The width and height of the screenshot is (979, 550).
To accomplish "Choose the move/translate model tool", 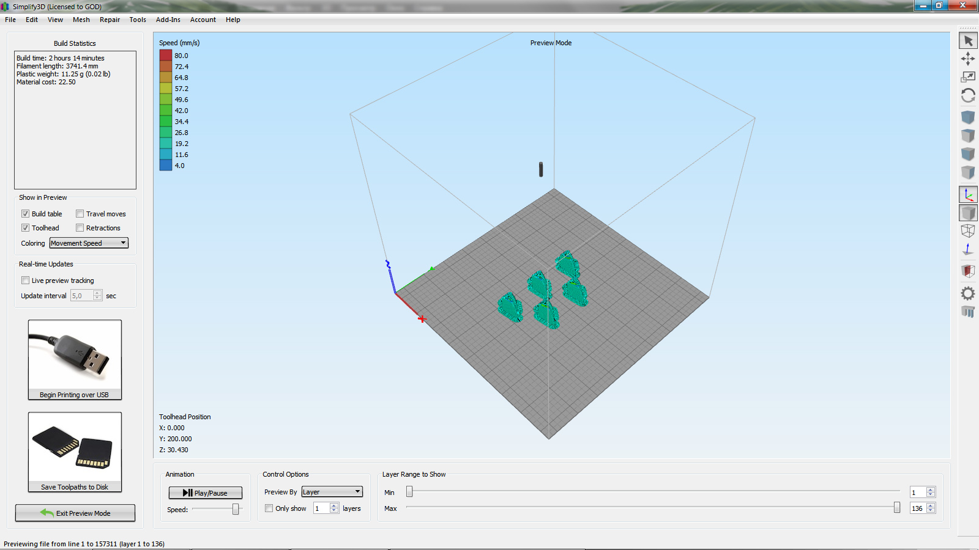I will click(968, 59).
